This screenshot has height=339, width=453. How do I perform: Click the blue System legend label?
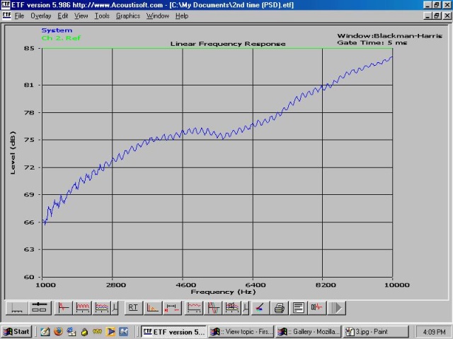click(x=57, y=30)
